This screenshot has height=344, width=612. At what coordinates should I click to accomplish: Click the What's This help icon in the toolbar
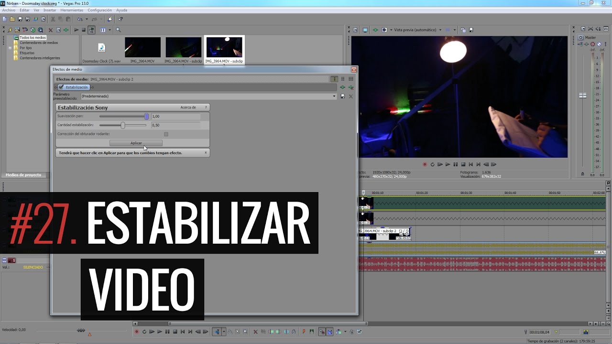click(x=120, y=19)
